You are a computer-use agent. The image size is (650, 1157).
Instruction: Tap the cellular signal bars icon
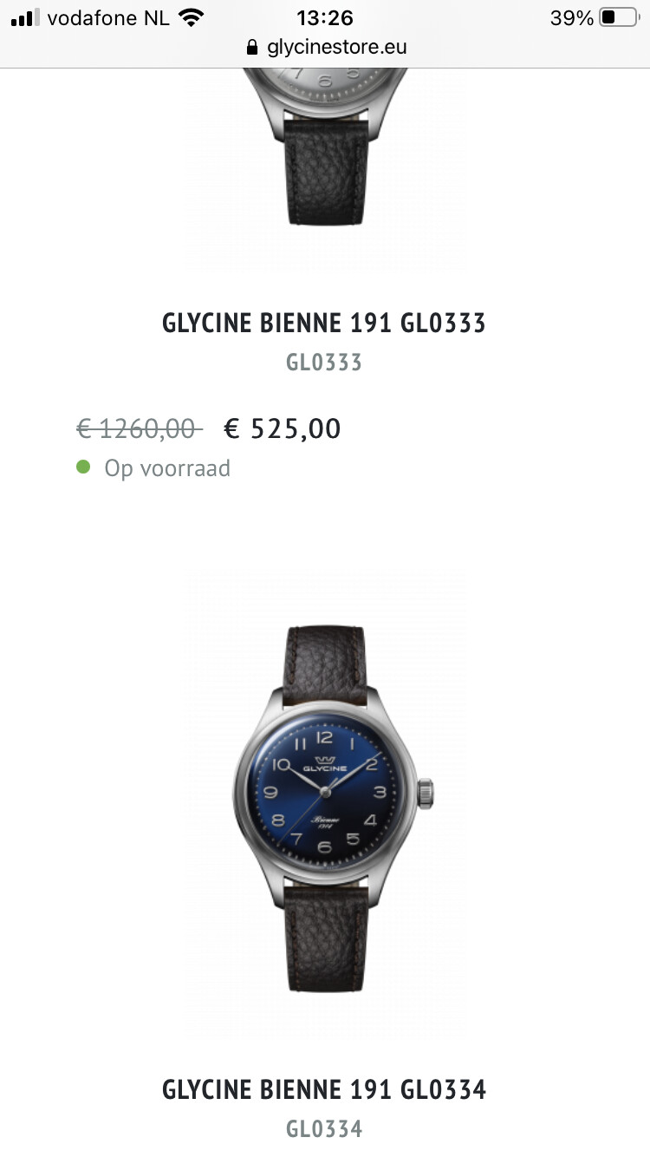coord(26,17)
